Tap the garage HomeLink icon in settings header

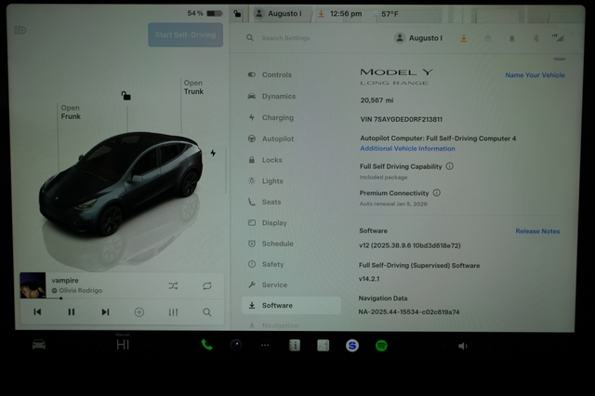(x=487, y=38)
